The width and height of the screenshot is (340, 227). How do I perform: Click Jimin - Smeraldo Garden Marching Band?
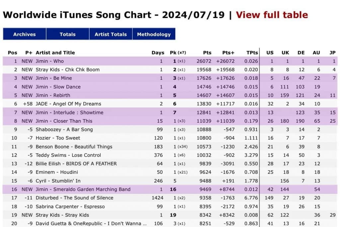point(83,189)
